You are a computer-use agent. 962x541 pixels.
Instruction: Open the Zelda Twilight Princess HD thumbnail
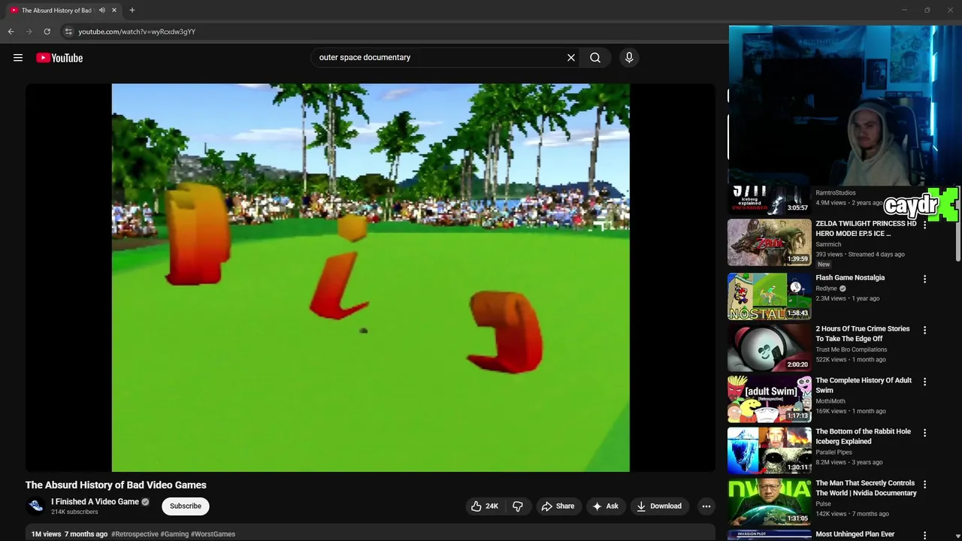pyautogui.click(x=770, y=243)
